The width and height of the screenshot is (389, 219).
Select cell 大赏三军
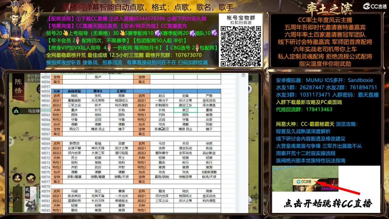pyautogui.click(x=98, y=153)
